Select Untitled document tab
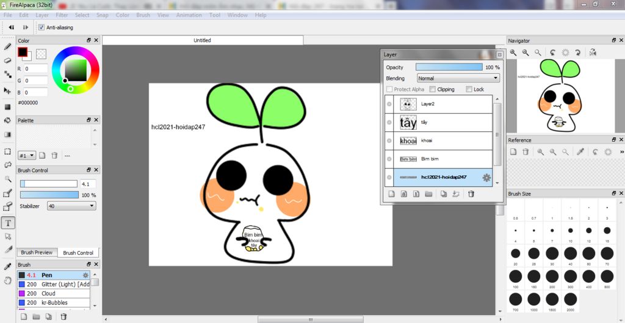625x323 pixels. pyautogui.click(x=203, y=40)
